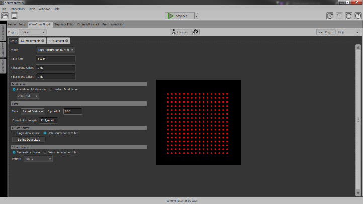Open the Raised Cosine filter type dropdown
The image size is (363, 204).
[x=33, y=111]
